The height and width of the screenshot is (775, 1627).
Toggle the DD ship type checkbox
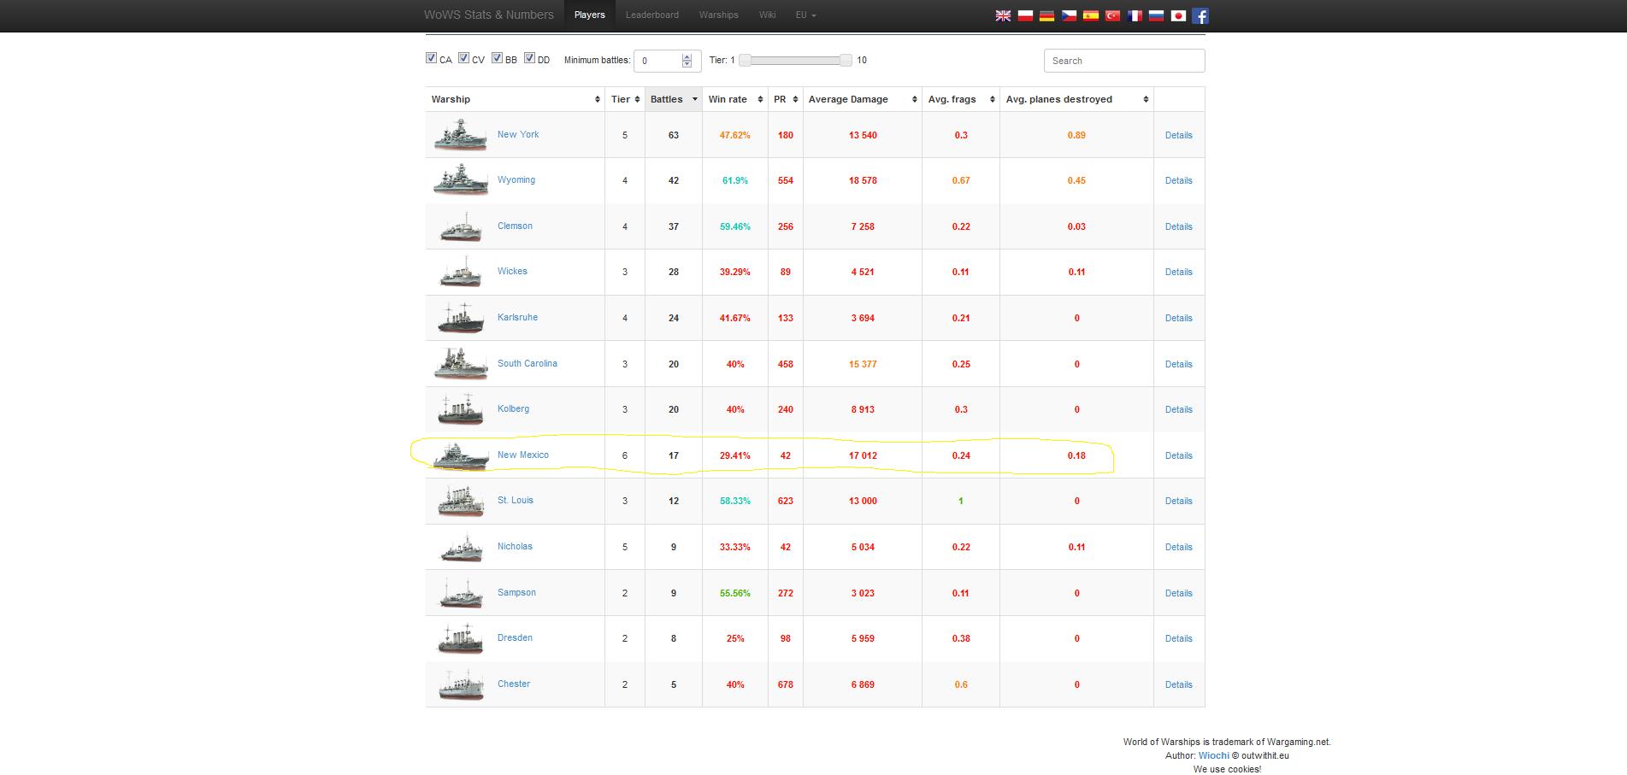click(529, 58)
